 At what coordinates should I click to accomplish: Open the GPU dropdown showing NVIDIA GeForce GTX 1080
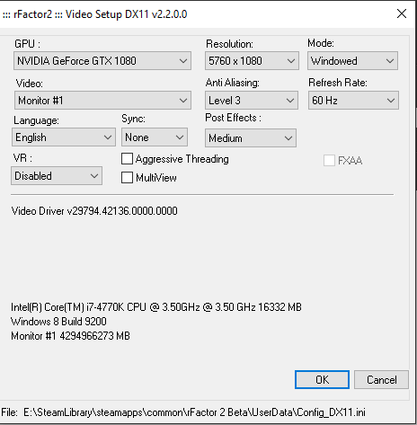point(102,61)
